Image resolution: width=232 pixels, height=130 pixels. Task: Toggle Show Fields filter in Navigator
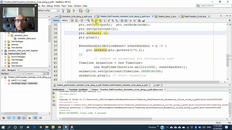coord(9,118)
